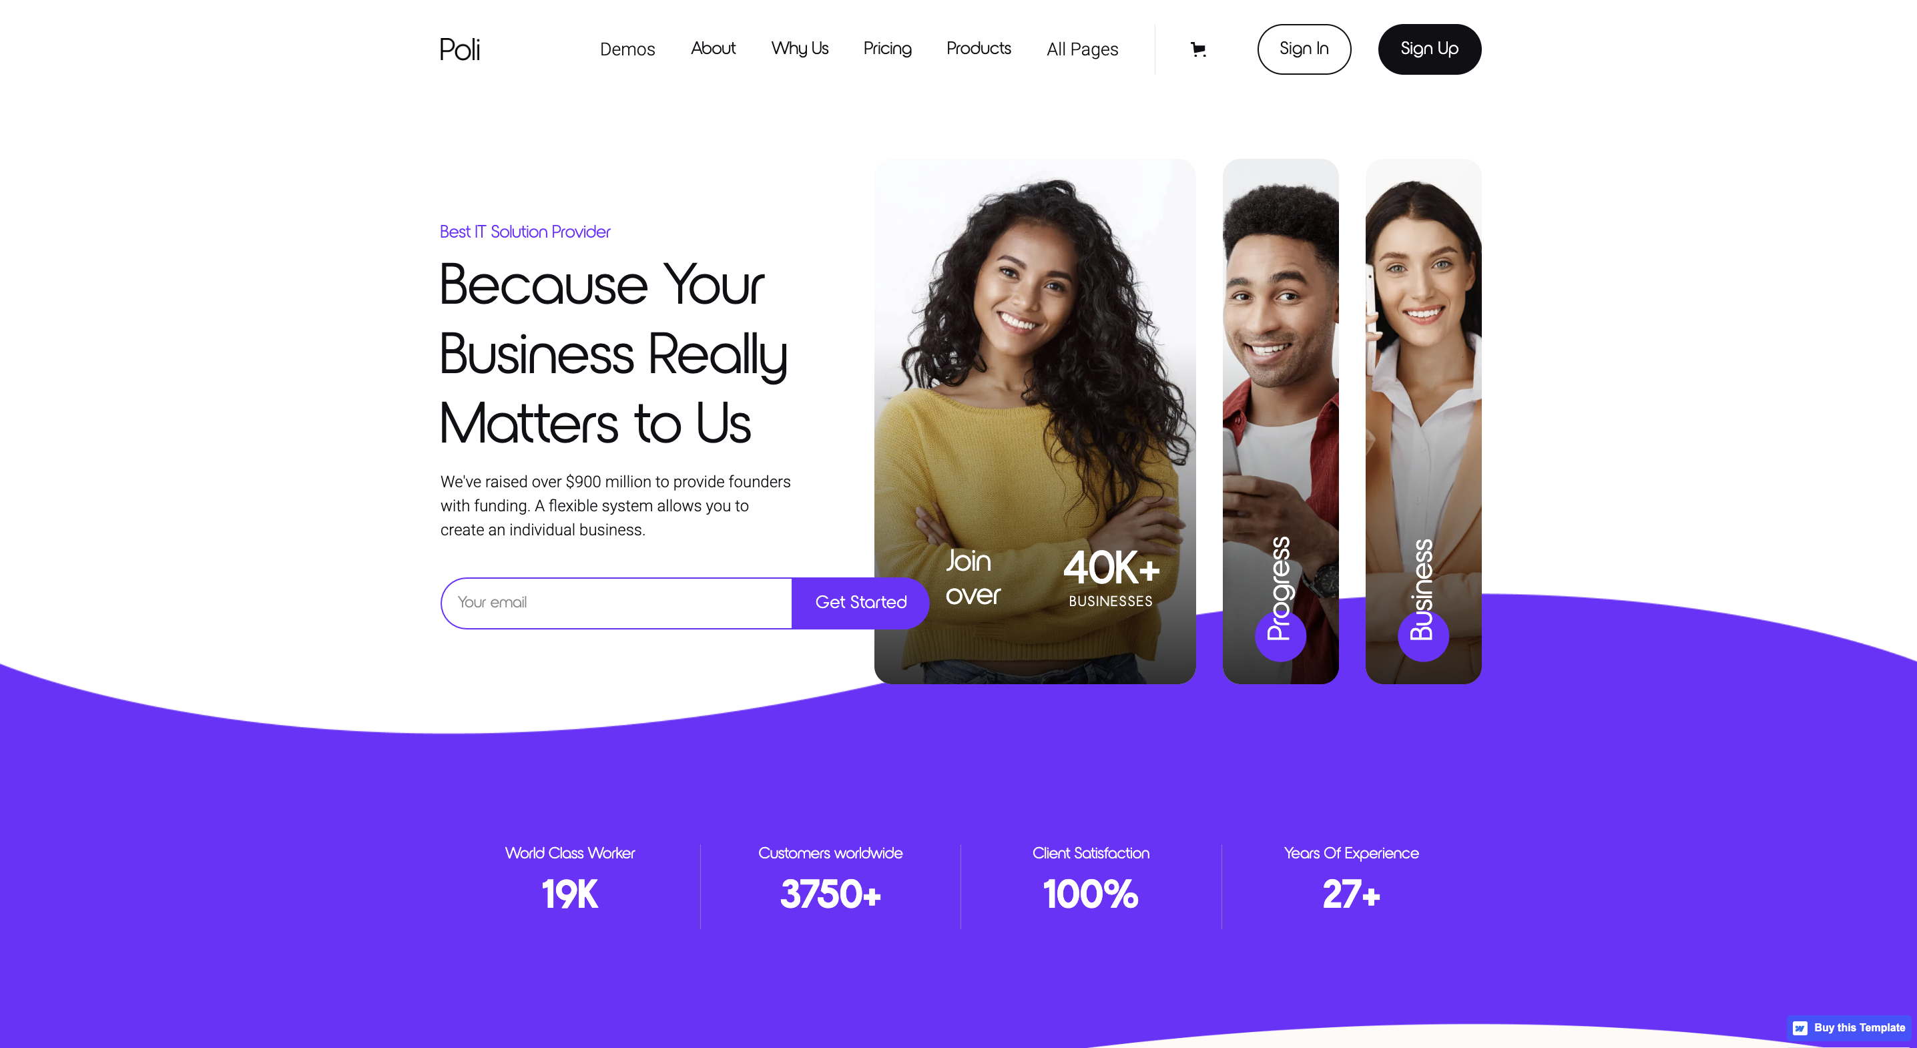Screen dimensions: 1917x1048
Task: Click the purple circle under Business
Action: coord(1423,635)
